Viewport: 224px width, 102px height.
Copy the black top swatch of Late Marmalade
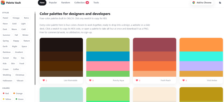(61, 45)
